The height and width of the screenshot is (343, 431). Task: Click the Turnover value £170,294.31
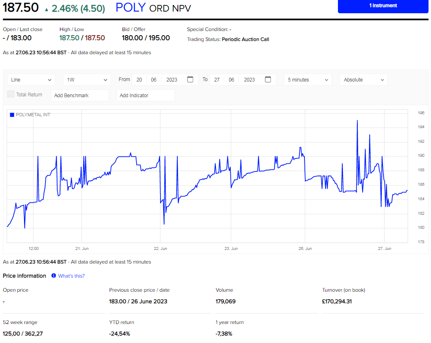click(337, 302)
